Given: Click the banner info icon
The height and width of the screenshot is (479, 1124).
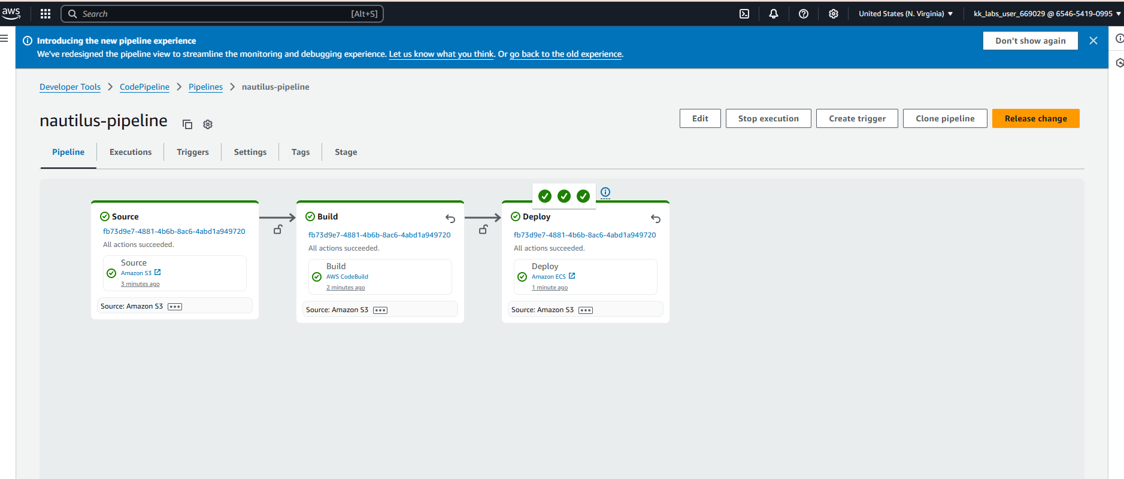Looking at the screenshot, I should point(28,41).
